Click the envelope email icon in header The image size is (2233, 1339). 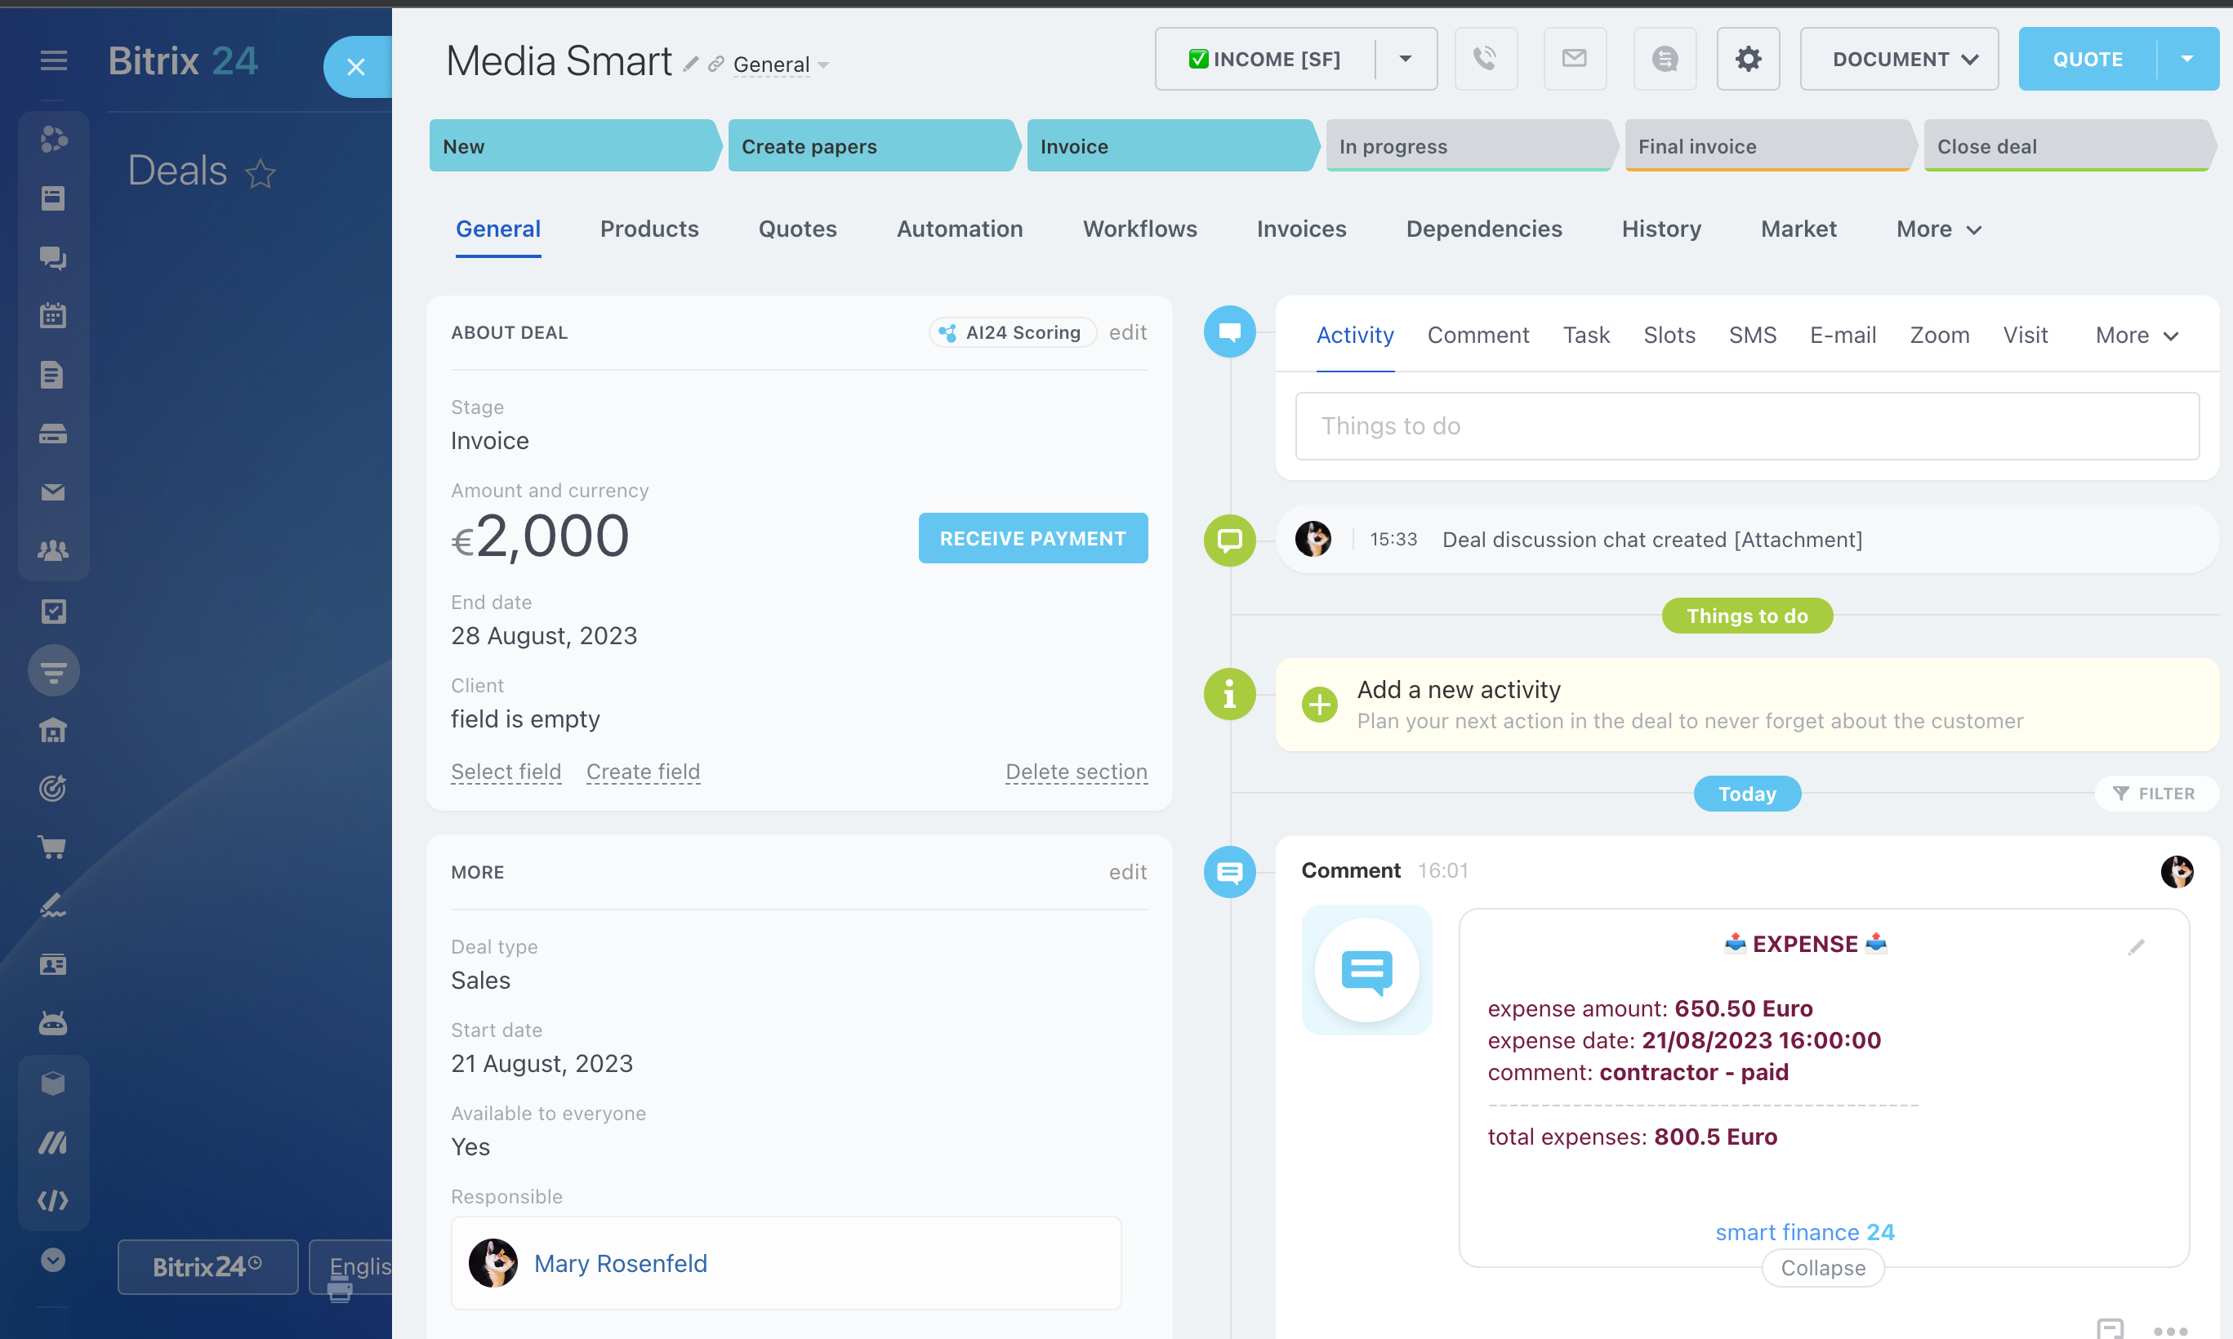pyautogui.click(x=1574, y=59)
